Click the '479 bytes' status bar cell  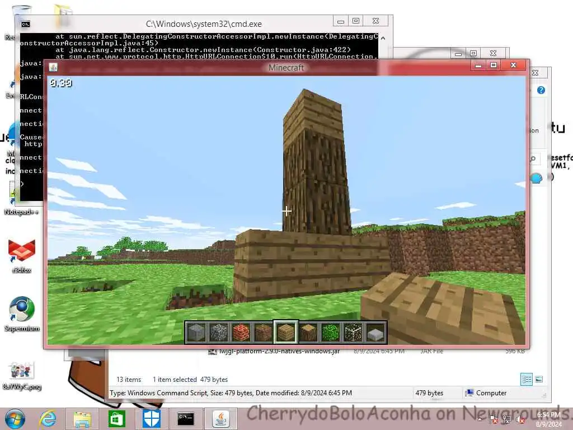[x=429, y=393]
